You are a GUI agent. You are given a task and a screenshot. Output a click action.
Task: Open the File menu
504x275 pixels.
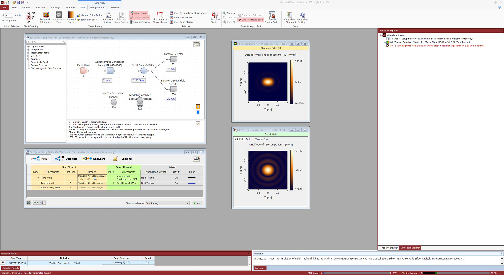[5, 8]
